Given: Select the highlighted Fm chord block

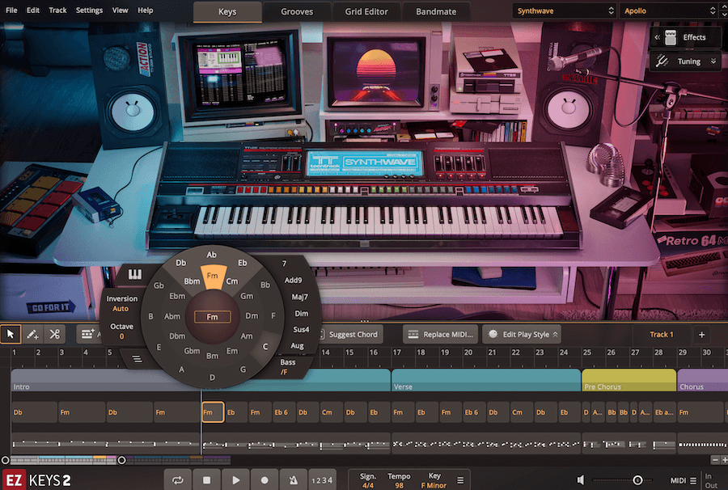Looking at the screenshot, I should coord(213,412).
